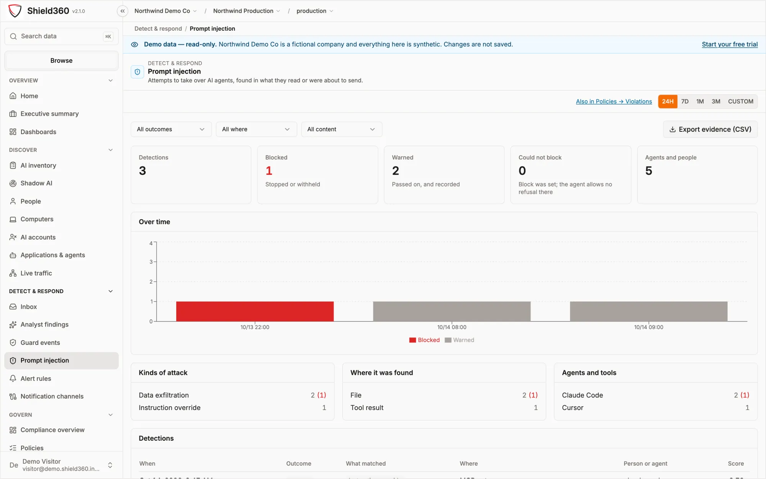Collapse the sidebar with double-chevron icon
Viewport: 766px width, 479px height.
pos(123,11)
